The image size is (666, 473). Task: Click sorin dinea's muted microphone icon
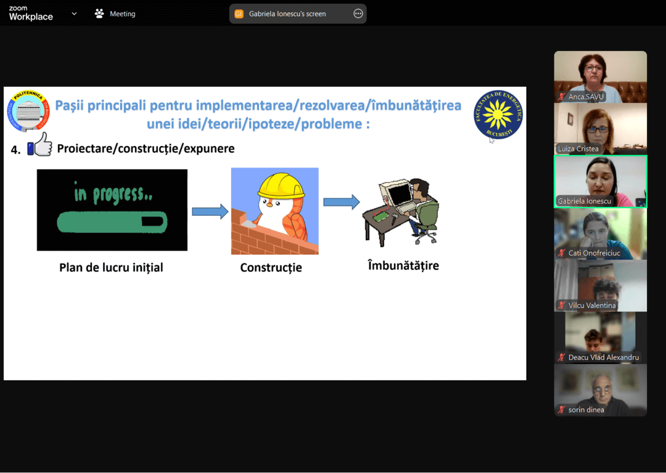click(x=562, y=410)
